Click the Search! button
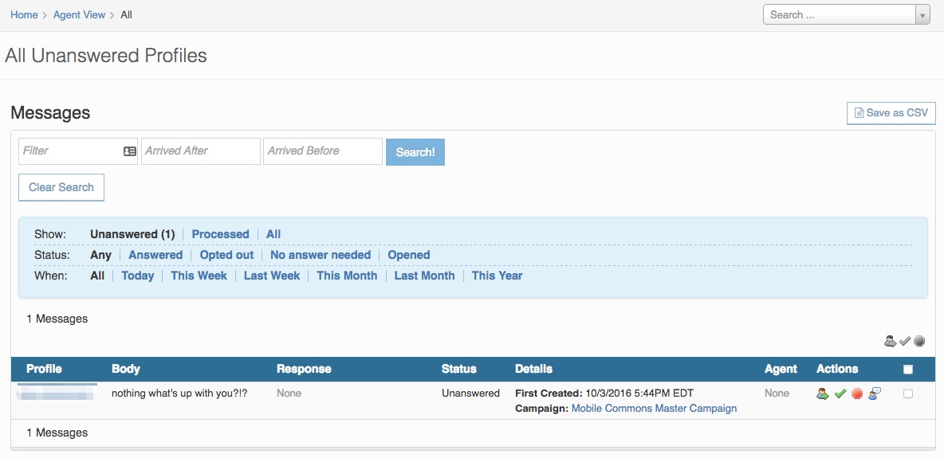The height and width of the screenshot is (458, 944). (415, 151)
